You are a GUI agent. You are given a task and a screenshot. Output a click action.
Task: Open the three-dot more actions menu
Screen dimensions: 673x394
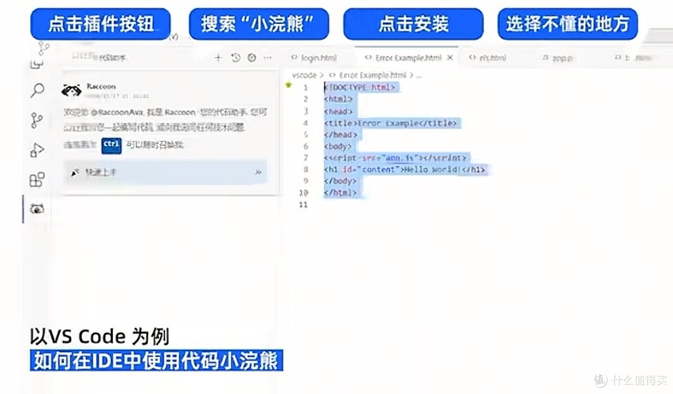pos(268,57)
